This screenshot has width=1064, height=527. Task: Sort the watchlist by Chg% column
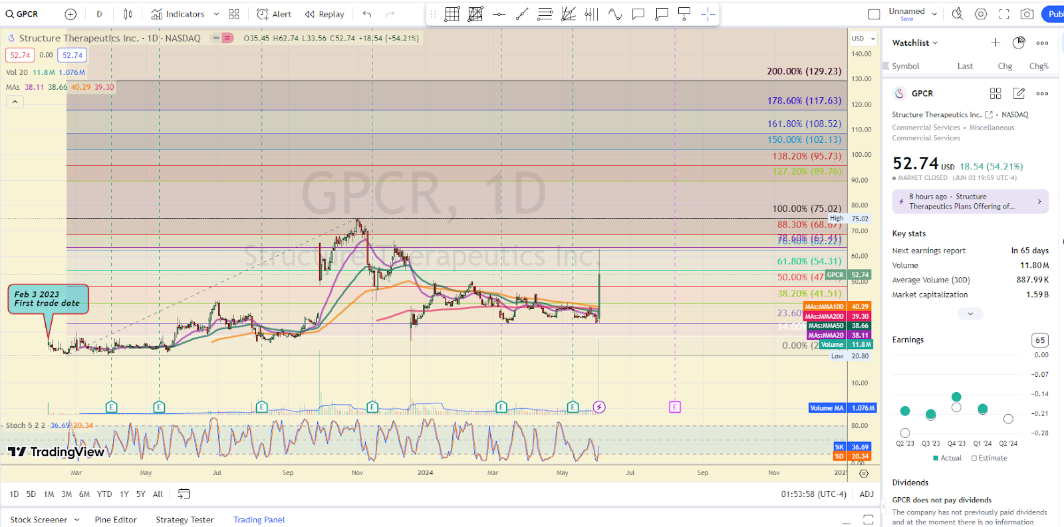(x=1039, y=66)
